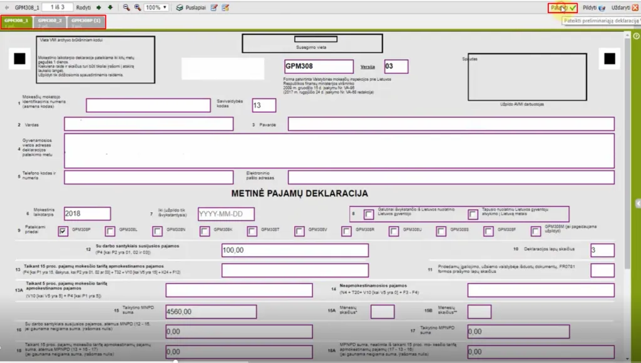Screen dimensions: 641x363
Task: Check 'Tapusio nuolatiniu Lietuvos gyventoju' checkbox
Action: [473, 214]
